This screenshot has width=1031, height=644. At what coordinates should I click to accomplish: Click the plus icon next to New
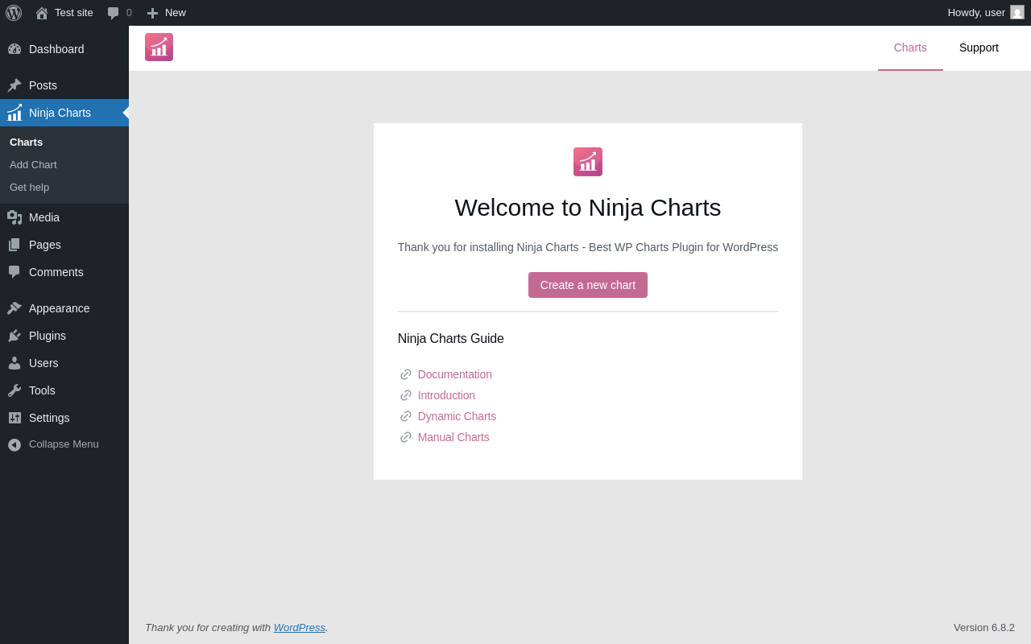(x=152, y=13)
